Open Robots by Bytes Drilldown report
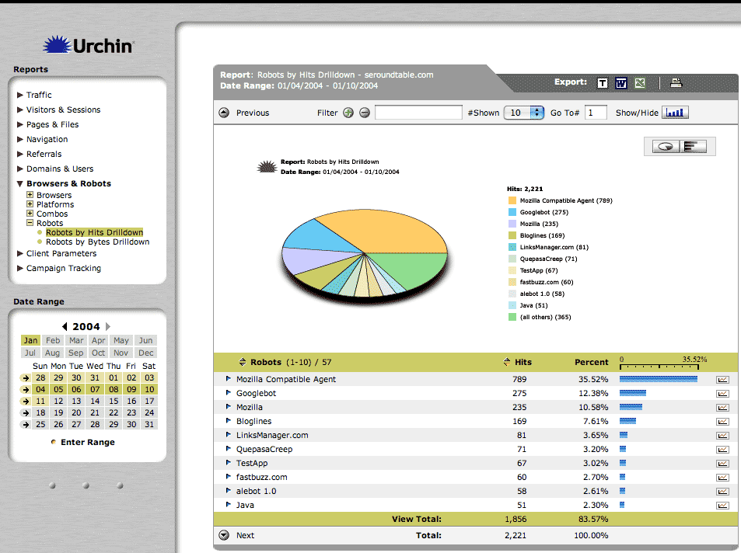This screenshot has height=553, width=741. 97,242
